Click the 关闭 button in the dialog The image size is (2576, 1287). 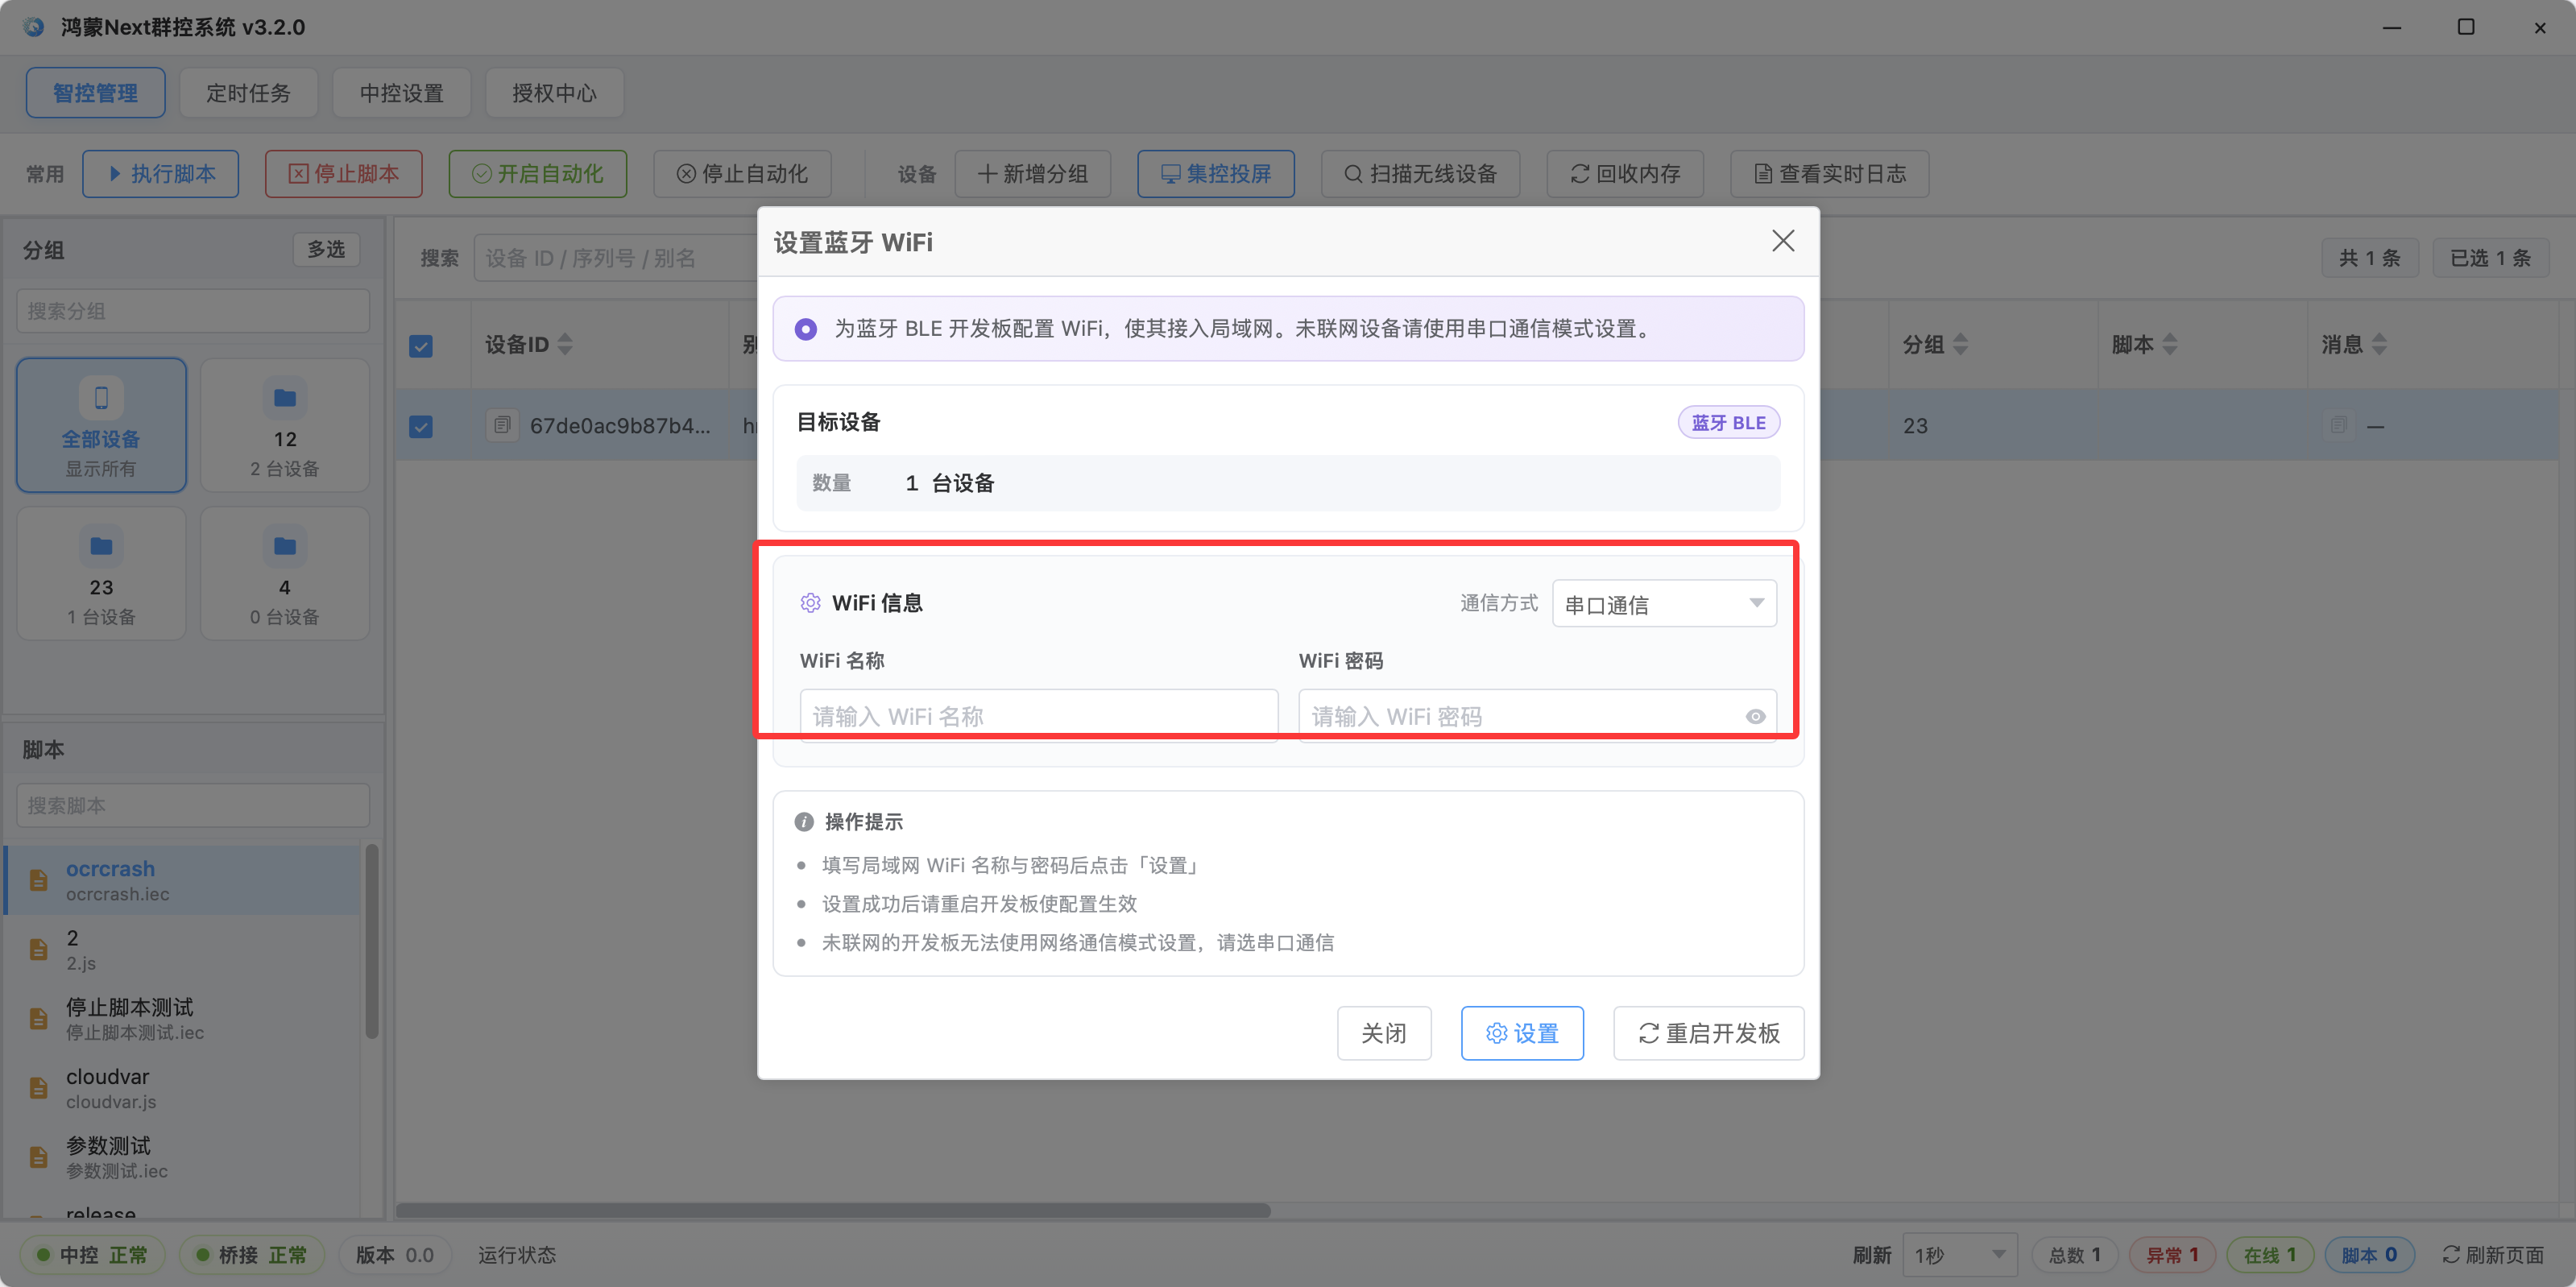click(1384, 1033)
